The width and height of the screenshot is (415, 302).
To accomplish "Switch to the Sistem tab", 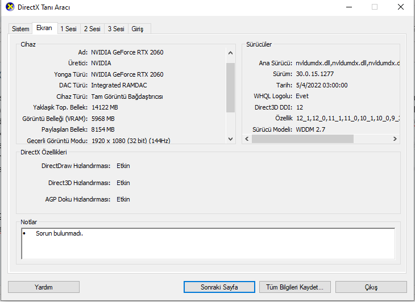I will pos(20,29).
